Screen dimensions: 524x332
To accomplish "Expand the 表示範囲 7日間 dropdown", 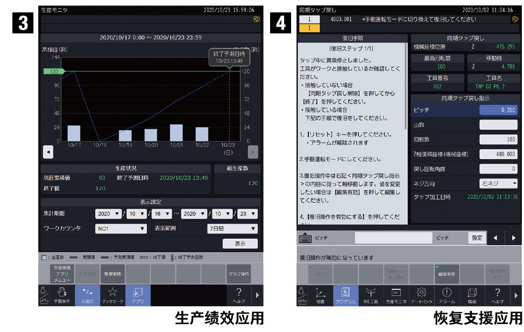I will 232,229.
